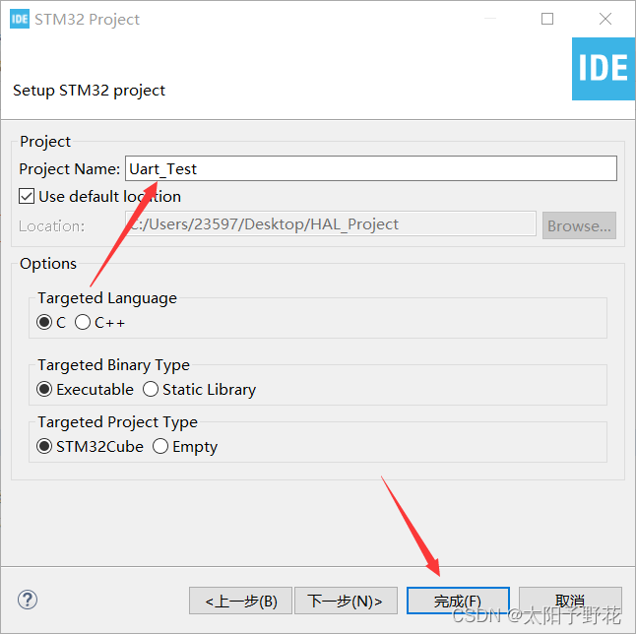Open help via the question mark icon
Image resolution: width=636 pixels, height=634 pixels.
click(x=28, y=600)
